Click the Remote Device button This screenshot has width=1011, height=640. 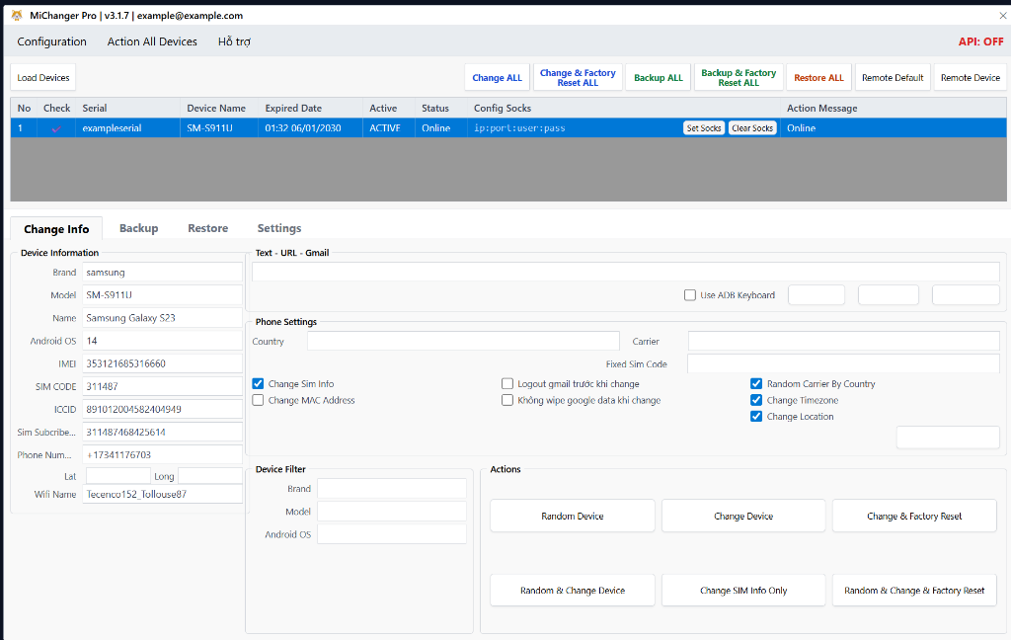click(971, 77)
